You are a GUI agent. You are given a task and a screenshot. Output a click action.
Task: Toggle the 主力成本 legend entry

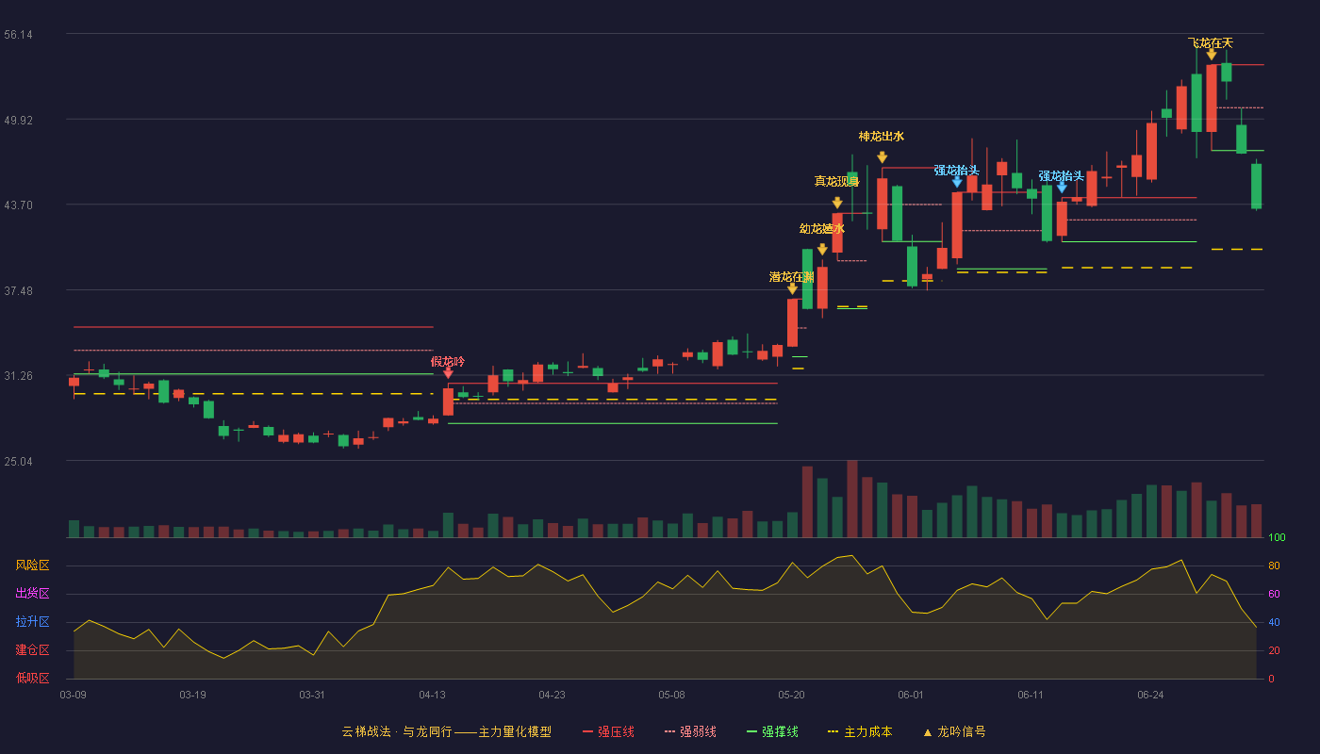(860, 731)
